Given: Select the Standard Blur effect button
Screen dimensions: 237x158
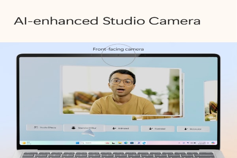Looking at the screenshot, I should tap(83, 128).
